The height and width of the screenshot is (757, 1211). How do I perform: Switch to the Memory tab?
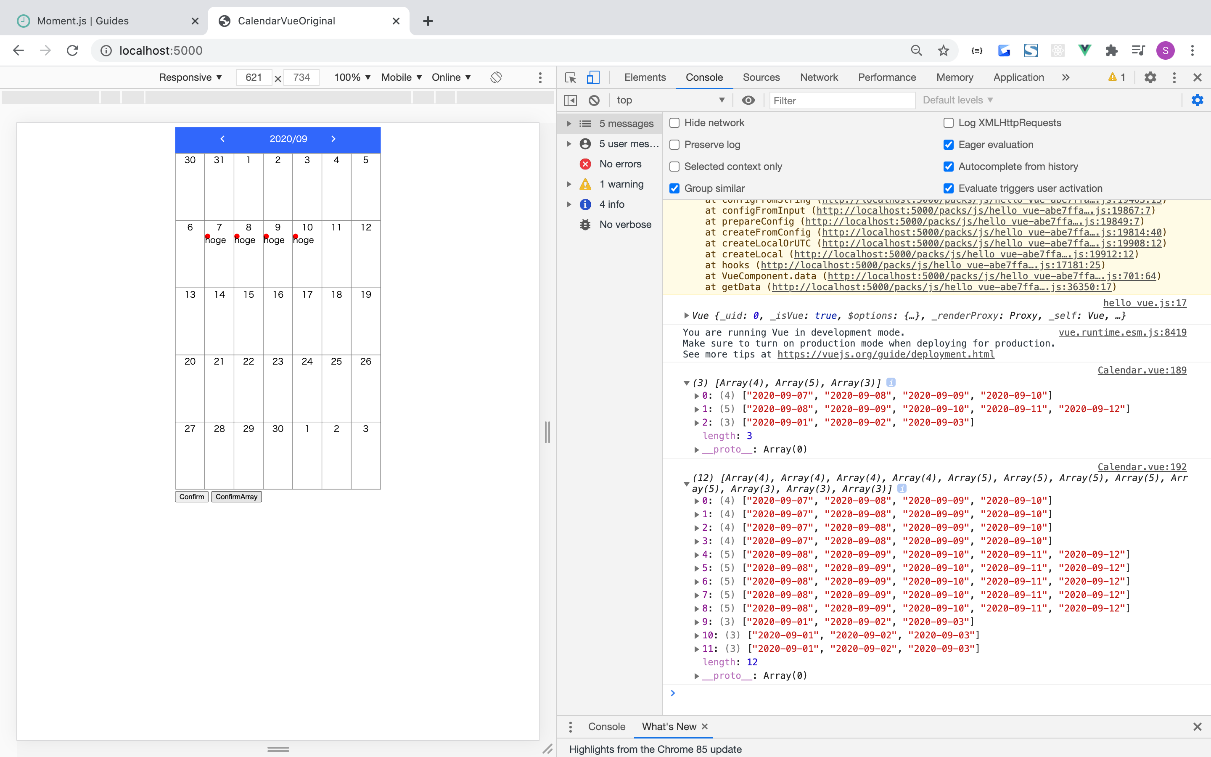[954, 78]
